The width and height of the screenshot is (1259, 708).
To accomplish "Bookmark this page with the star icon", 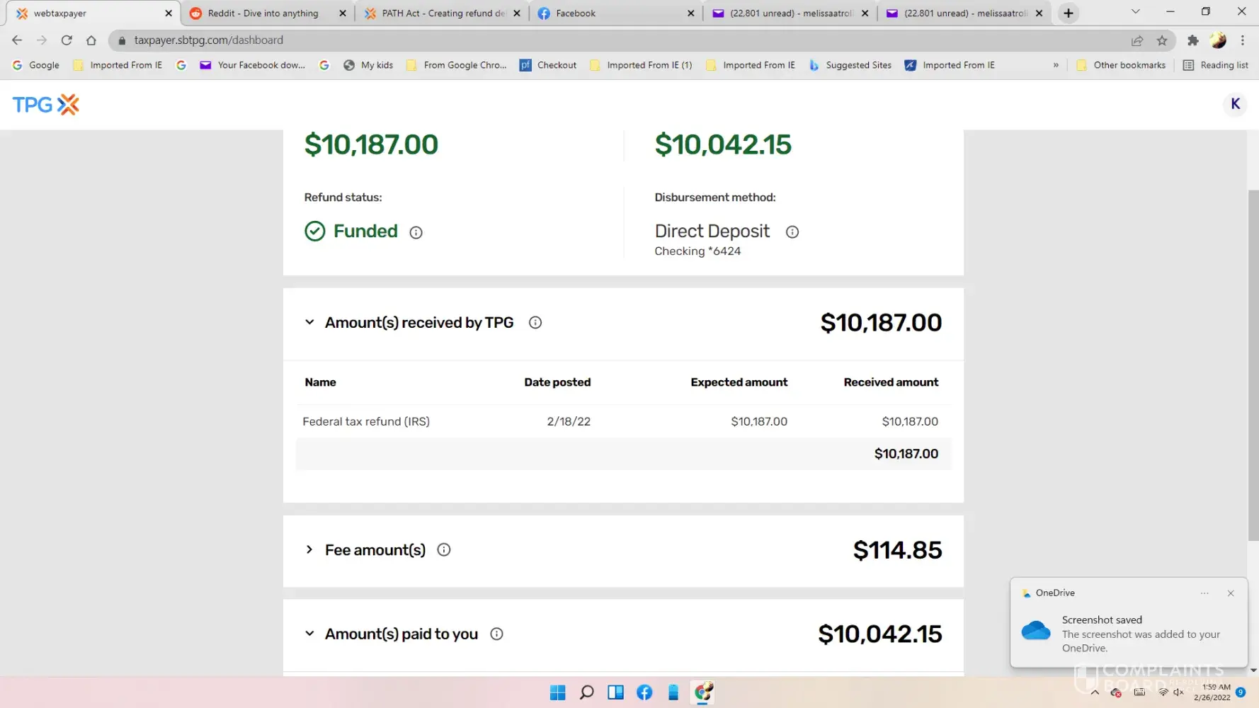I will click(x=1162, y=40).
